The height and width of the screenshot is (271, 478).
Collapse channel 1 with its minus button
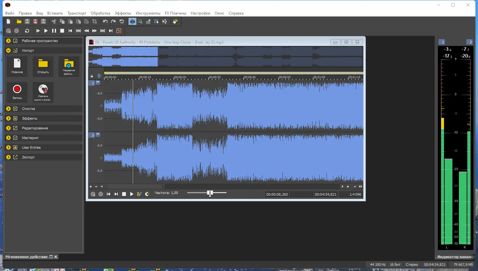pyautogui.click(x=98, y=82)
